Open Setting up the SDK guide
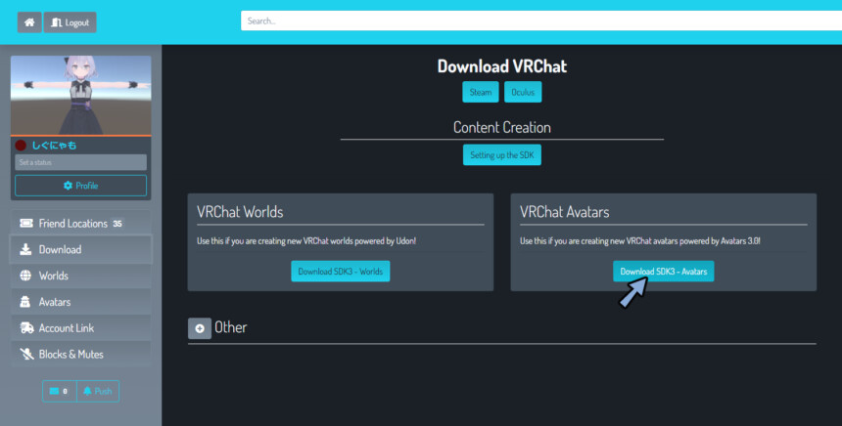The width and height of the screenshot is (842, 426). [502, 154]
